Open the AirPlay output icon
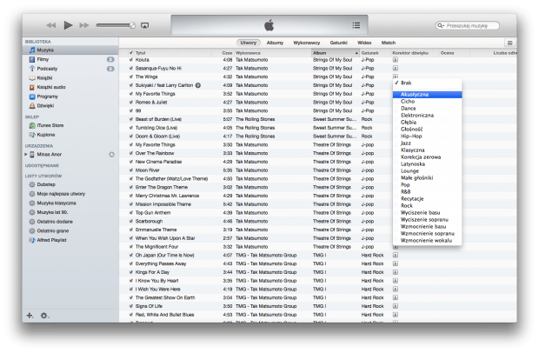 click(144, 25)
